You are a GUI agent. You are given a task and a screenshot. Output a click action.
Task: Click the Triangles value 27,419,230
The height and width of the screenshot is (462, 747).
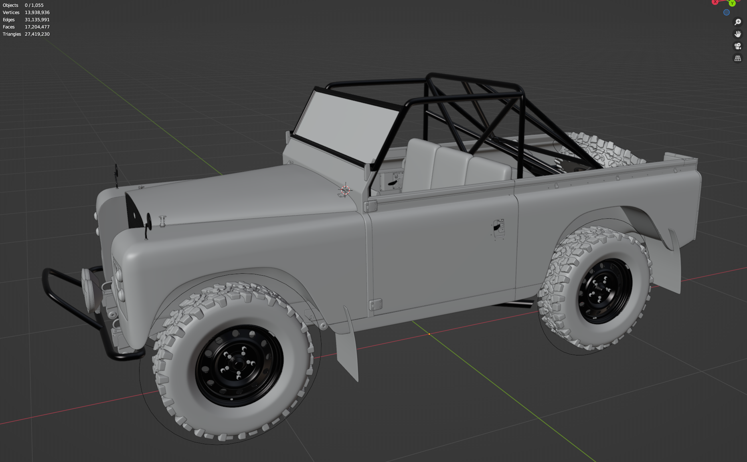point(37,34)
